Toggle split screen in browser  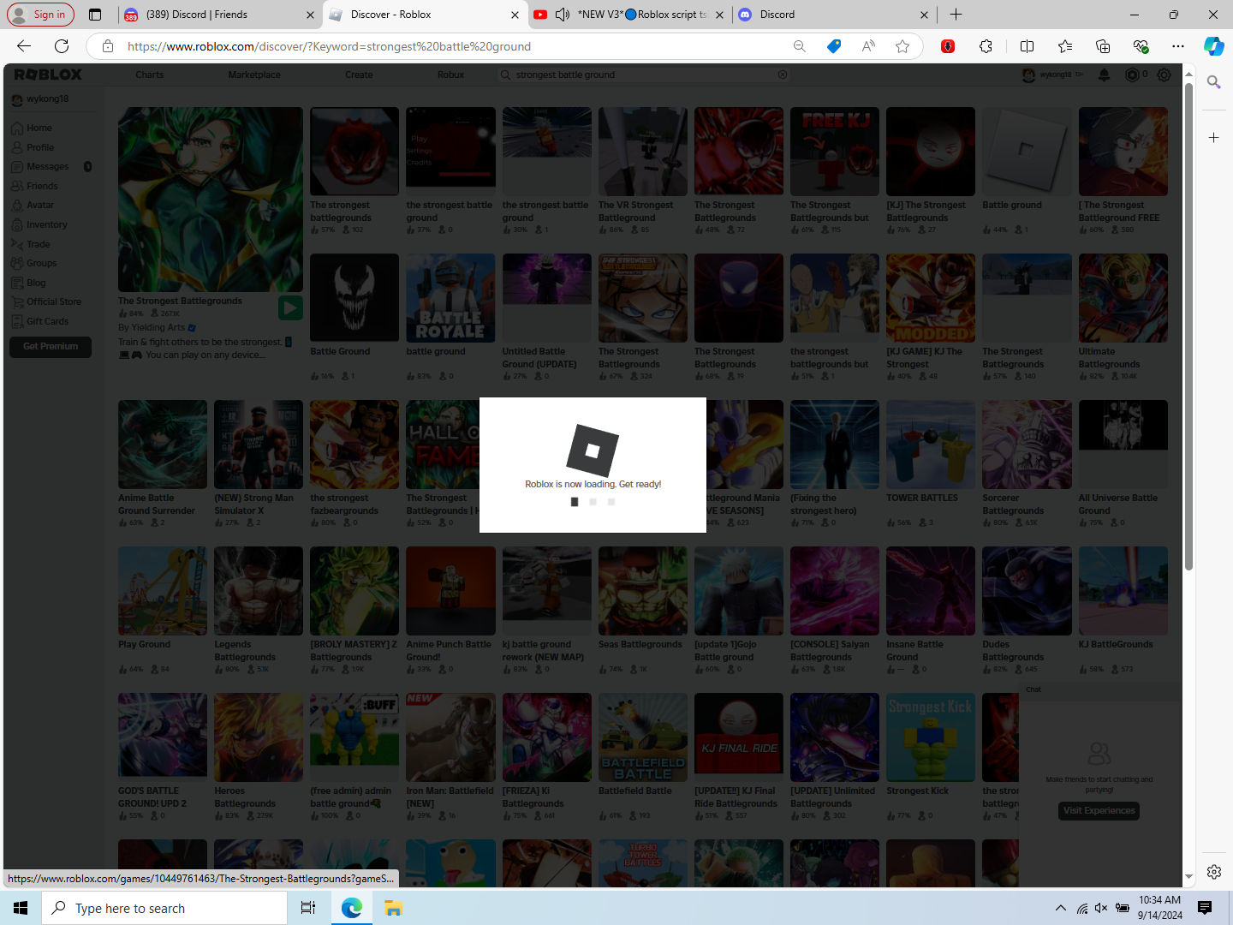click(x=1027, y=46)
